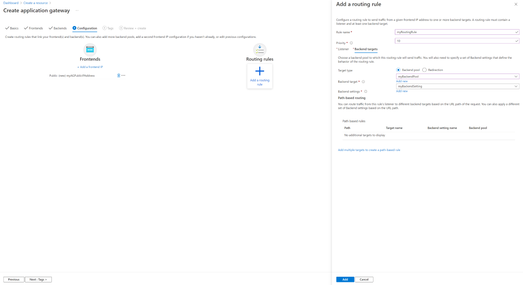Click the plus icon to add routing rule
The image size is (523, 285).
[x=260, y=71]
